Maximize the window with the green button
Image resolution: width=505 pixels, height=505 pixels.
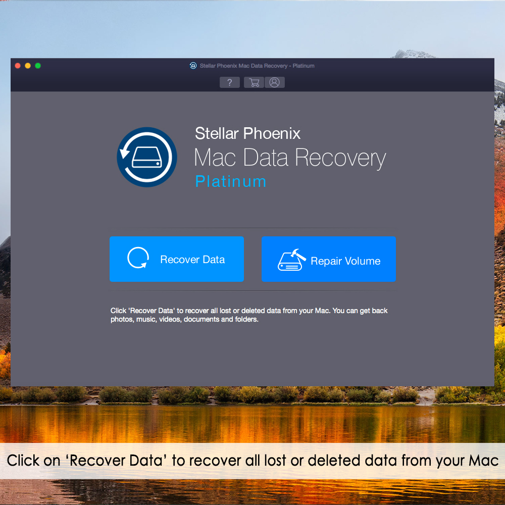click(38, 66)
